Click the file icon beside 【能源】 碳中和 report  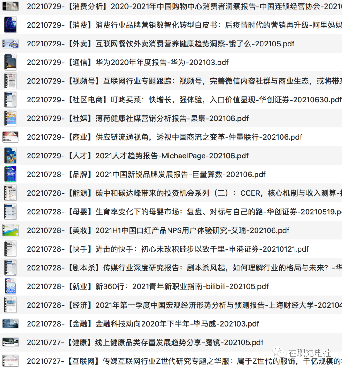10,193
